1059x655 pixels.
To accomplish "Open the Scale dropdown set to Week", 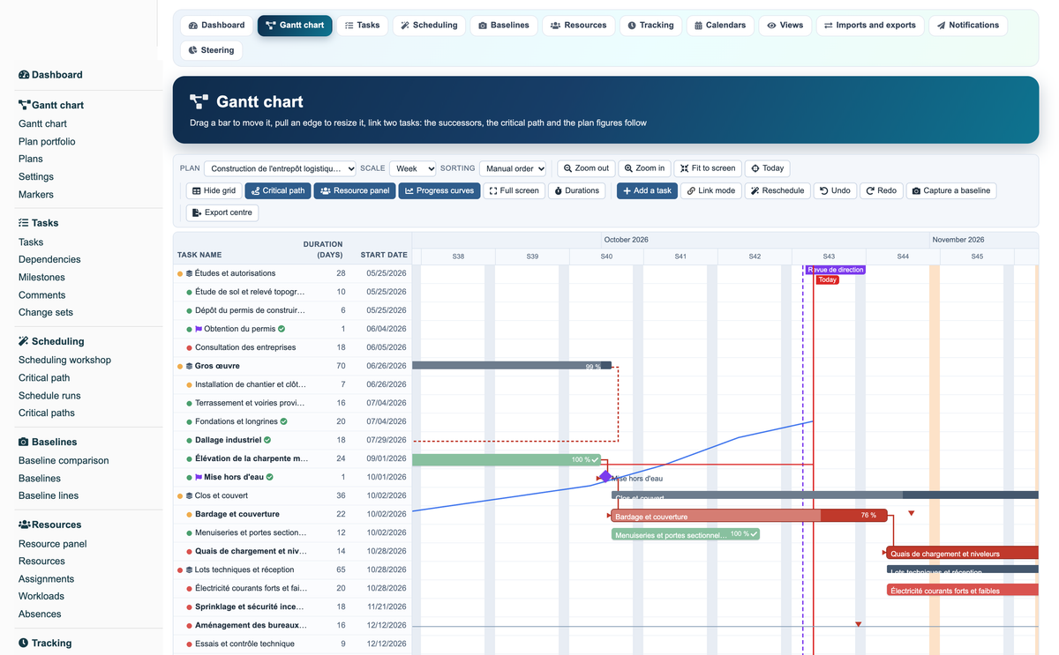I will (x=412, y=168).
